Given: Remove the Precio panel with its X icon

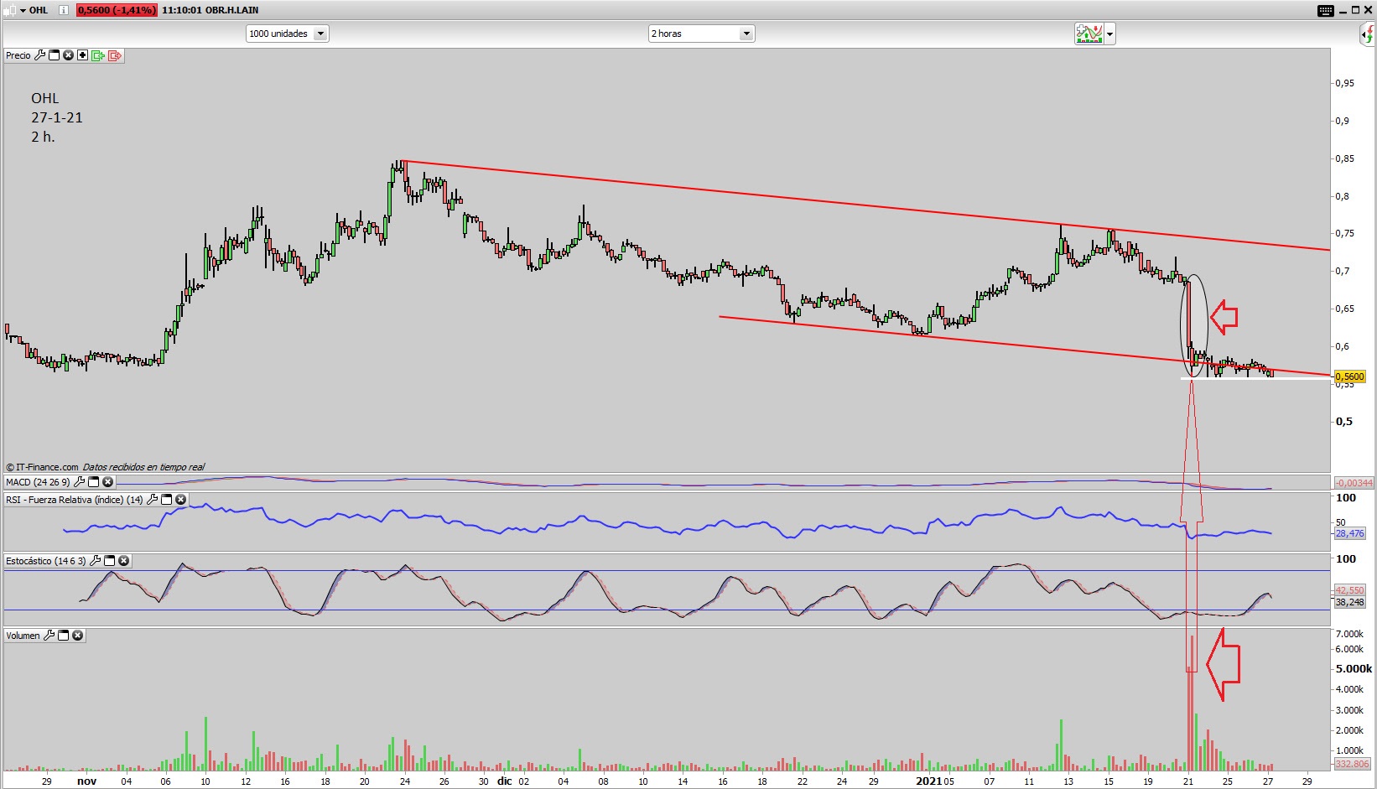Looking at the screenshot, I should (x=69, y=55).
